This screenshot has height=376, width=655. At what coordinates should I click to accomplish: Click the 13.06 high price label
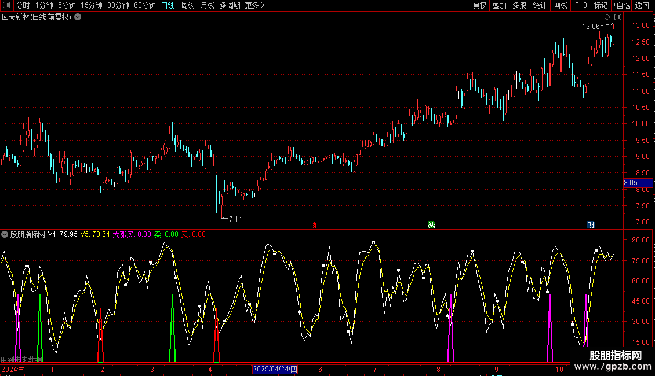coord(591,27)
